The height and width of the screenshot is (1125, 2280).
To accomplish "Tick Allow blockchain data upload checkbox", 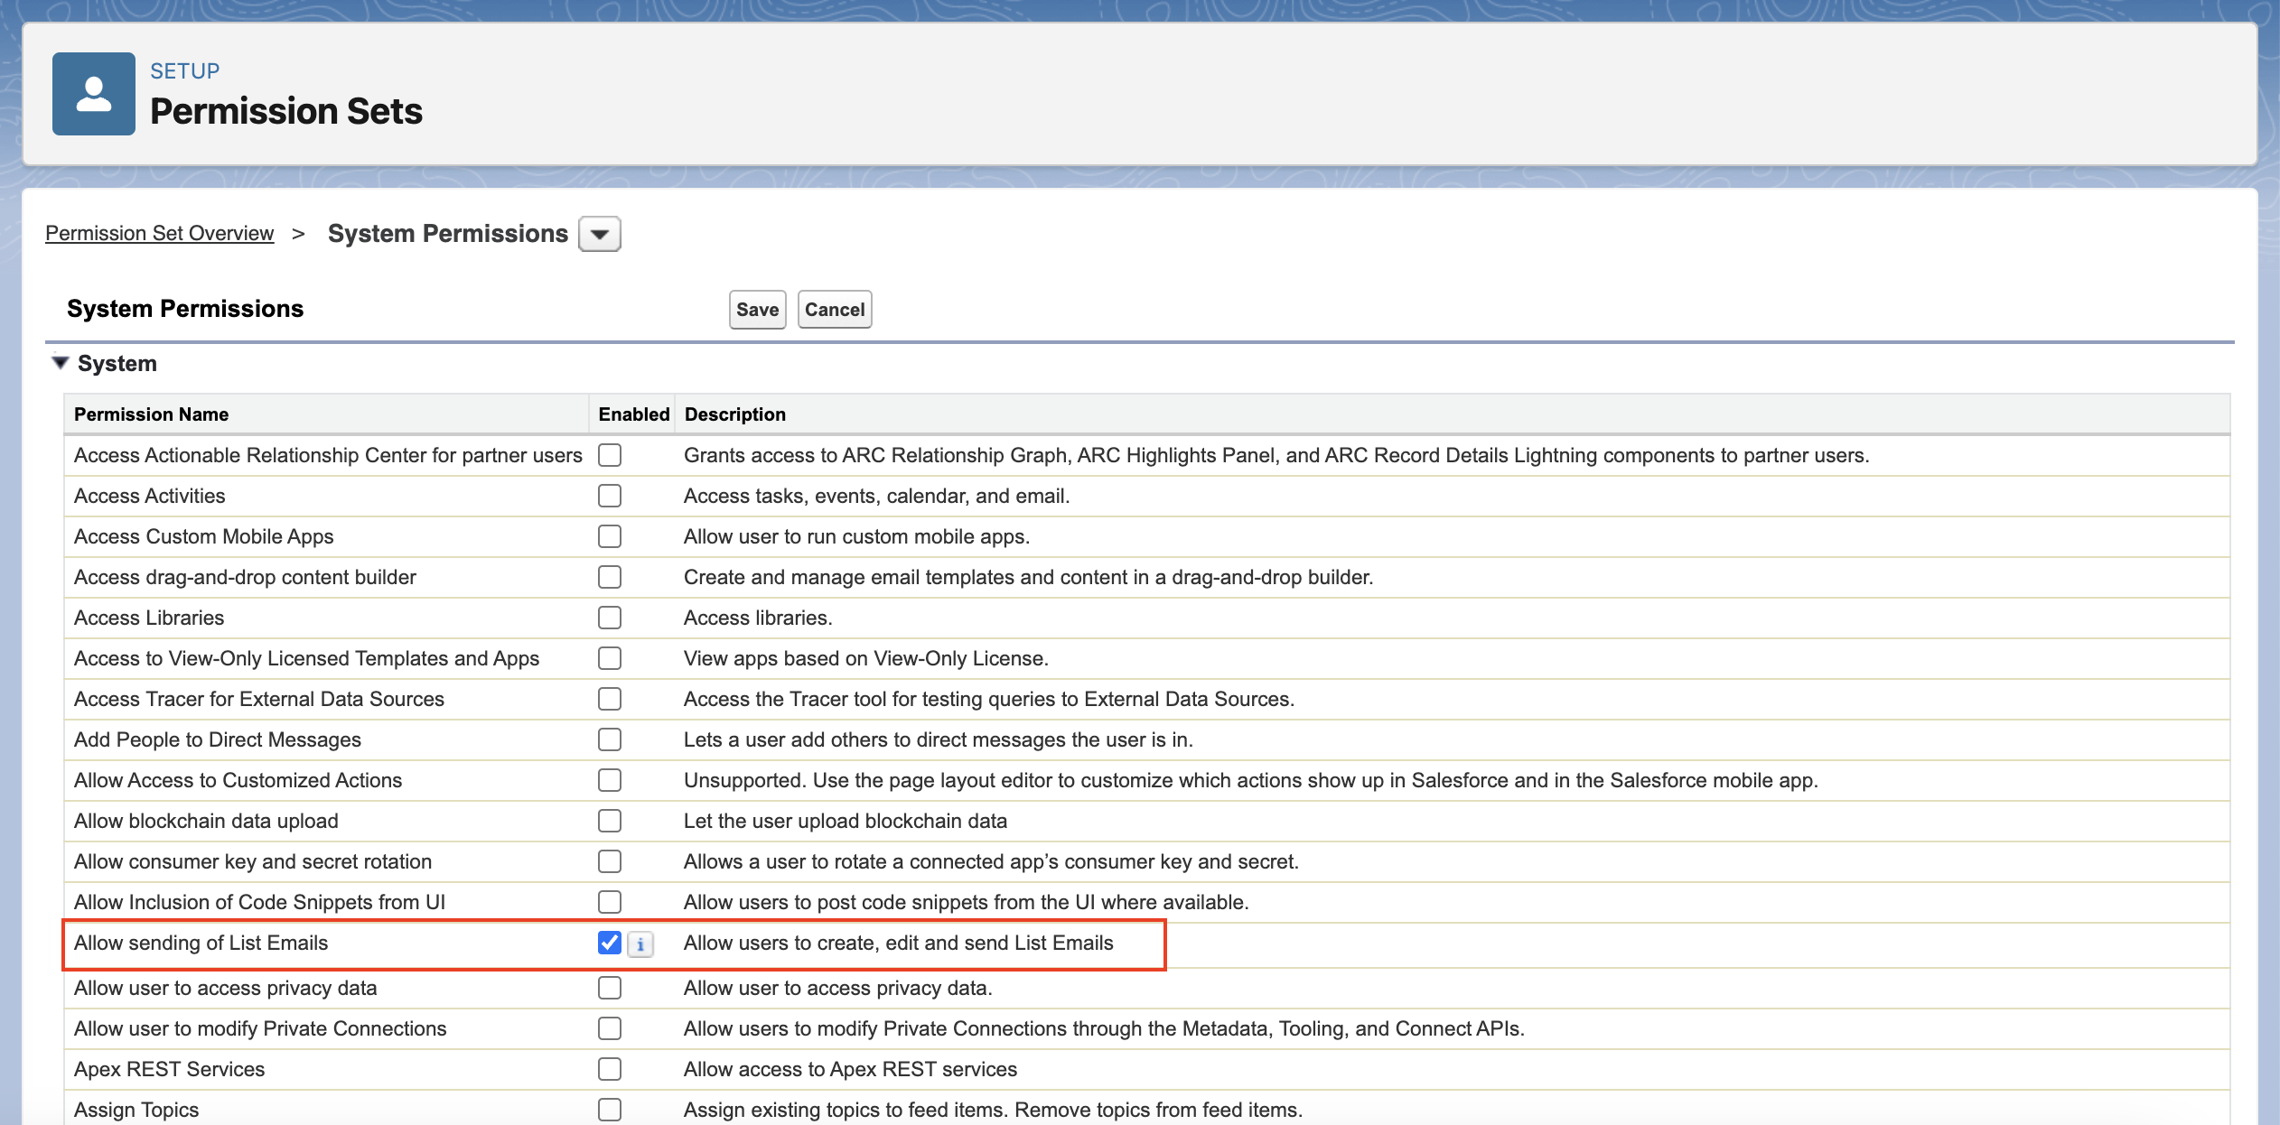I will pyautogui.click(x=610, y=821).
